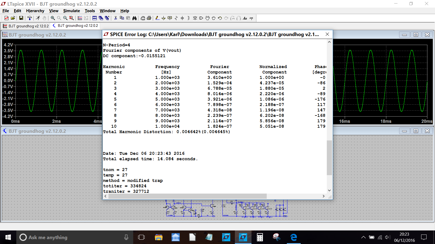
Task: Maximize the waveform plot window
Action: 416,35
